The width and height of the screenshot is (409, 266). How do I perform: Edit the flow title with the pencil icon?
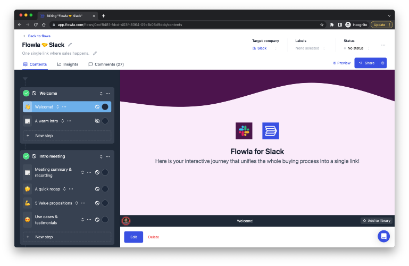[70, 45]
